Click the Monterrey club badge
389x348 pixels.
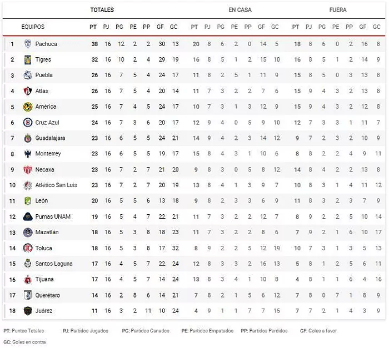(x=27, y=154)
